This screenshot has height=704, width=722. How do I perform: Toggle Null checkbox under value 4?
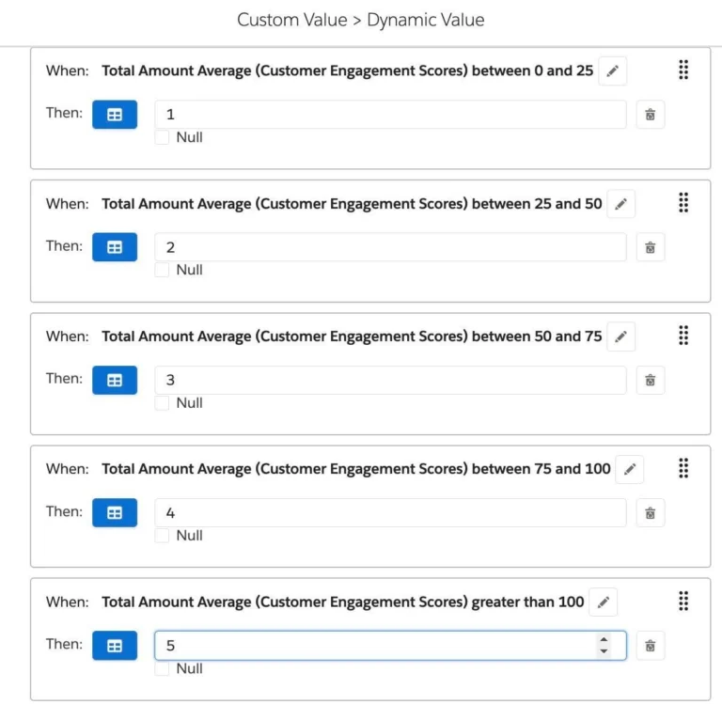163,536
